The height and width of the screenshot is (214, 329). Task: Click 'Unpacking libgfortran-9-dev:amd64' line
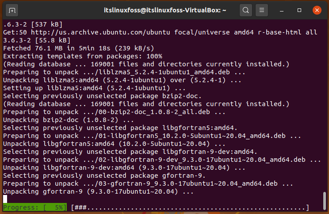124,168
